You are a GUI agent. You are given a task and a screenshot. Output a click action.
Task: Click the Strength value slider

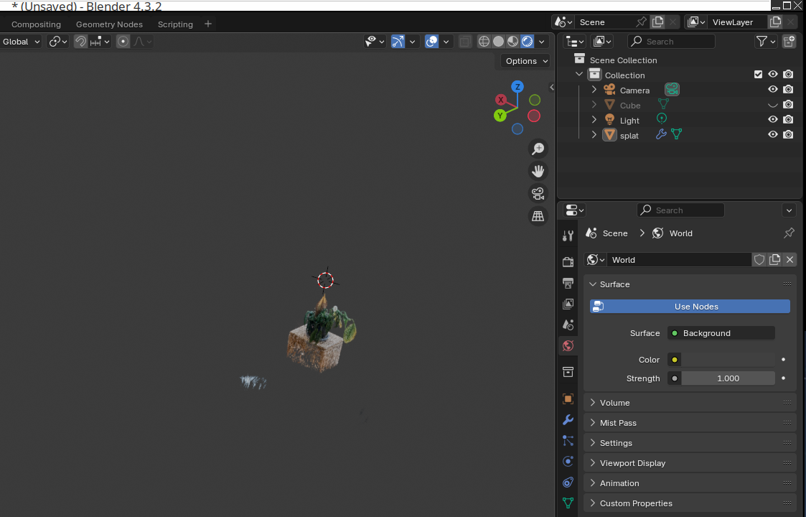[x=728, y=378]
